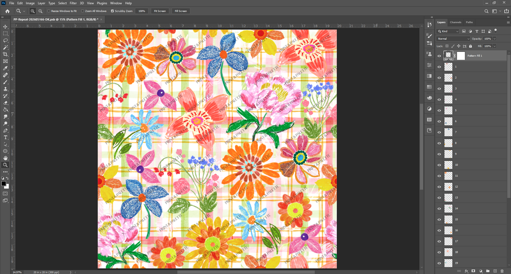Select the Ellipse shape tool

5,151
